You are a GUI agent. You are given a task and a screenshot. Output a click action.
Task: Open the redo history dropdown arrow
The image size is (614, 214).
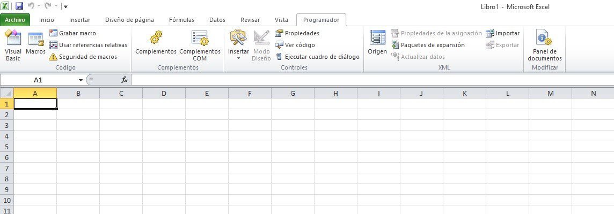click(x=56, y=6)
